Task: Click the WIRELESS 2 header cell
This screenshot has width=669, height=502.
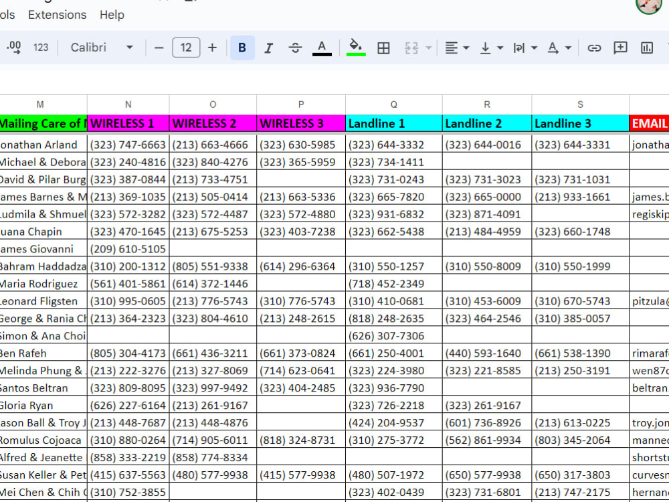Action: [213, 123]
